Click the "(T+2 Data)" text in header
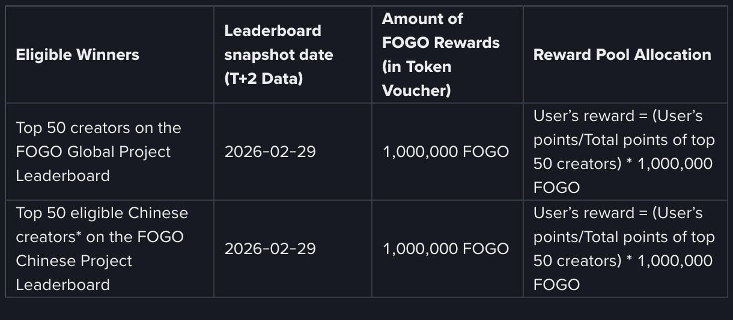The image size is (733, 320). point(263,79)
